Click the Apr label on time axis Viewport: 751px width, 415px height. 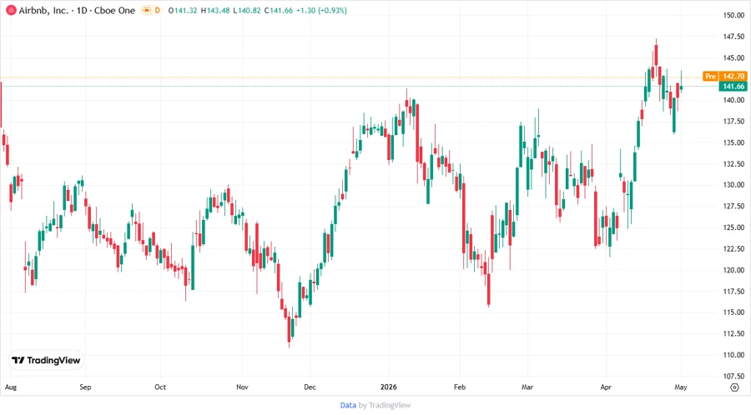tap(606, 387)
